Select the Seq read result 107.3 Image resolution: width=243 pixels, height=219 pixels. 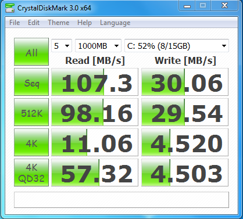(x=95, y=82)
